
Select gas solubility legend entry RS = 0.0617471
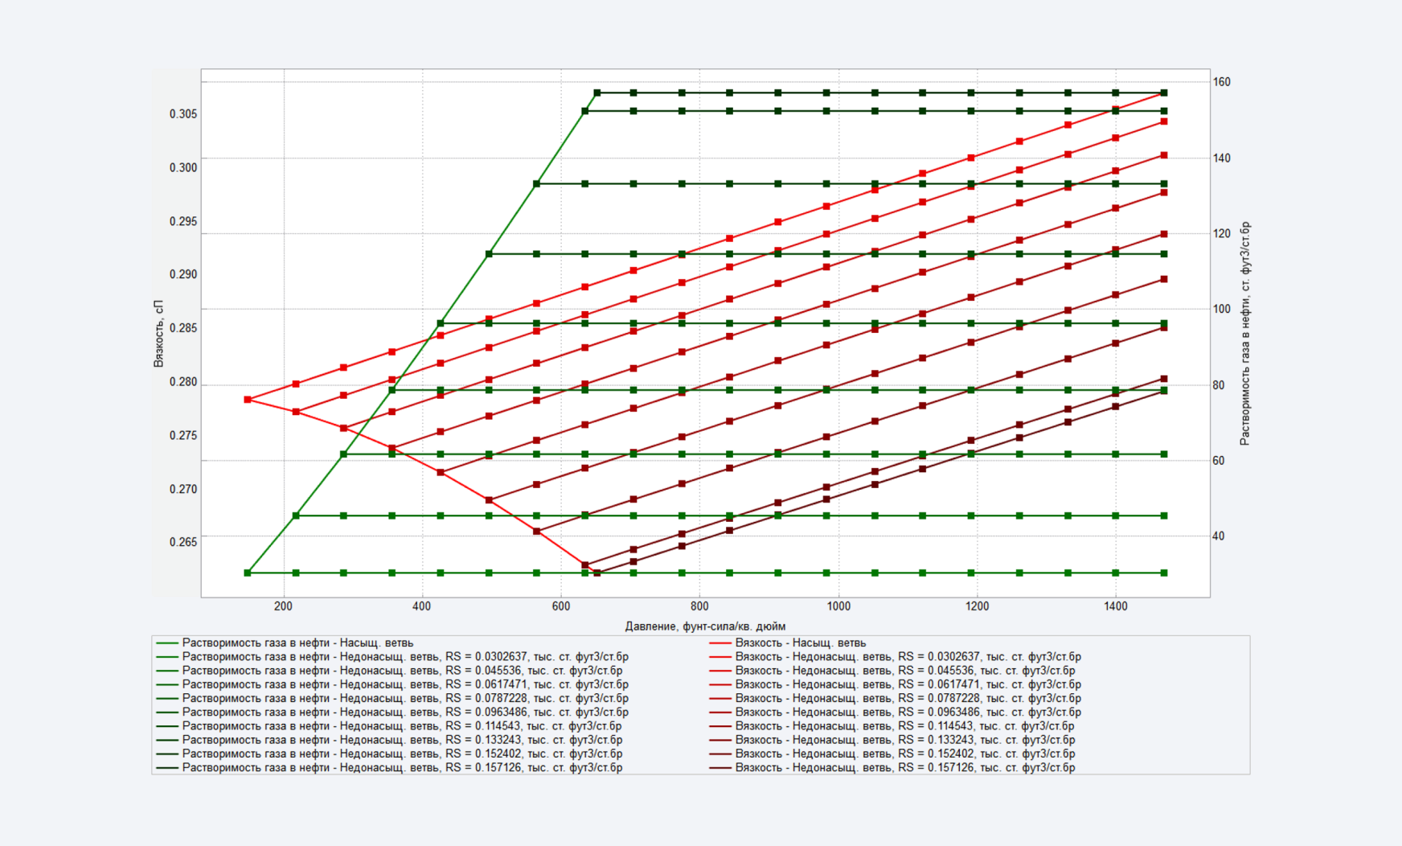point(391,684)
